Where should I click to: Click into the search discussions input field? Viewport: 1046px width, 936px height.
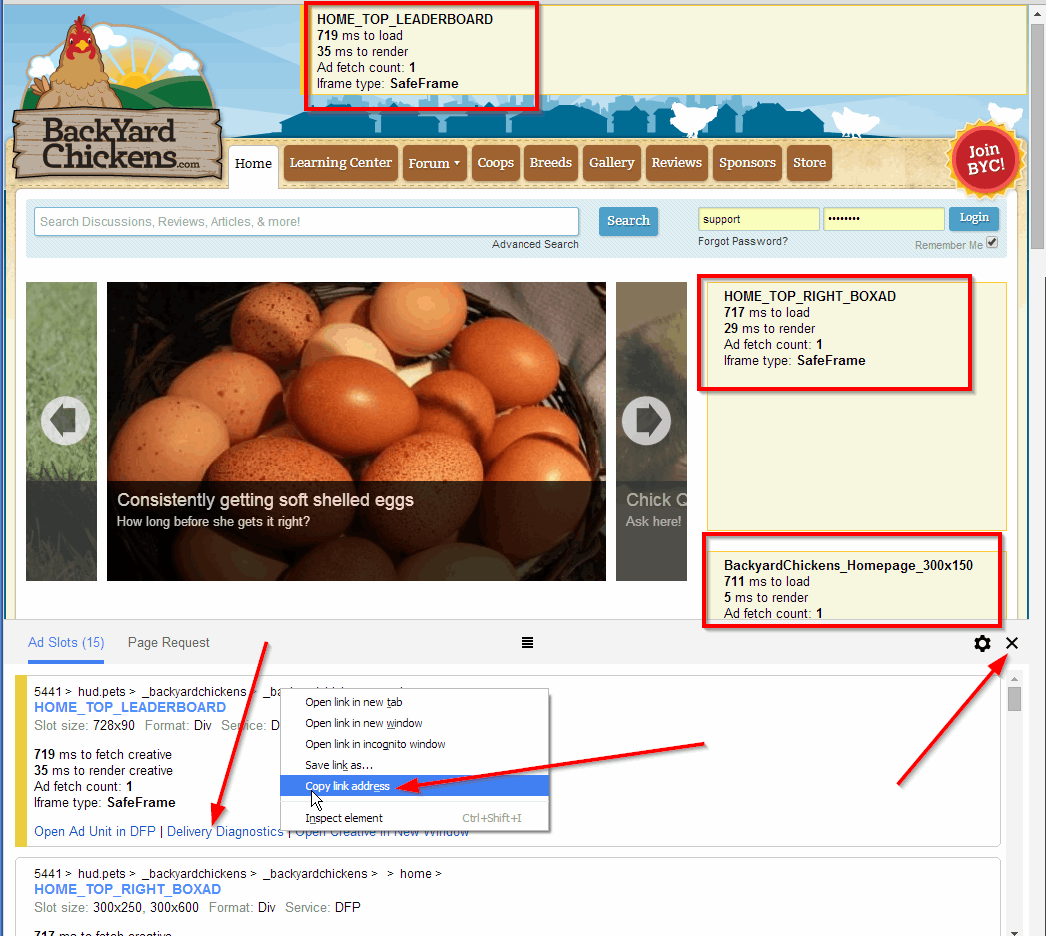(306, 221)
